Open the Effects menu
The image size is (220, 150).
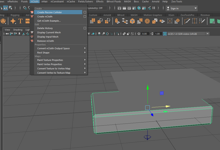click(x=100, y=2)
